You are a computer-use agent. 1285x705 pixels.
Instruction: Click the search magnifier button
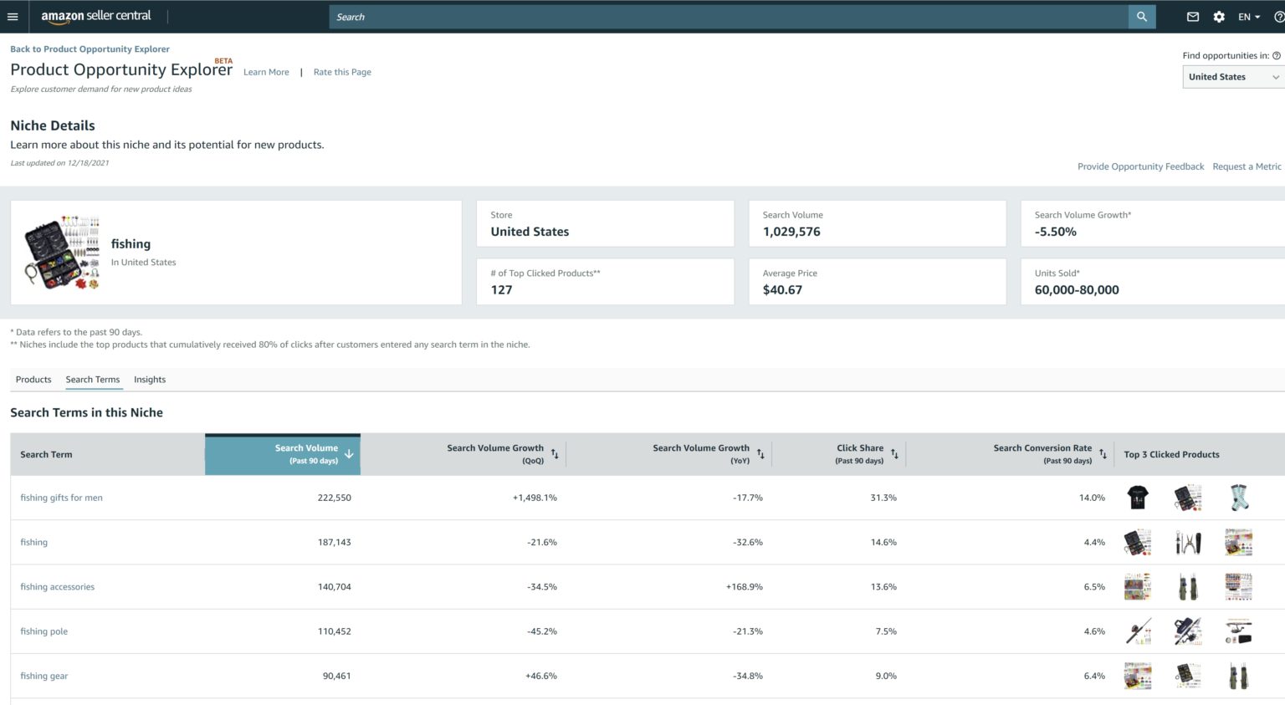click(x=1141, y=17)
